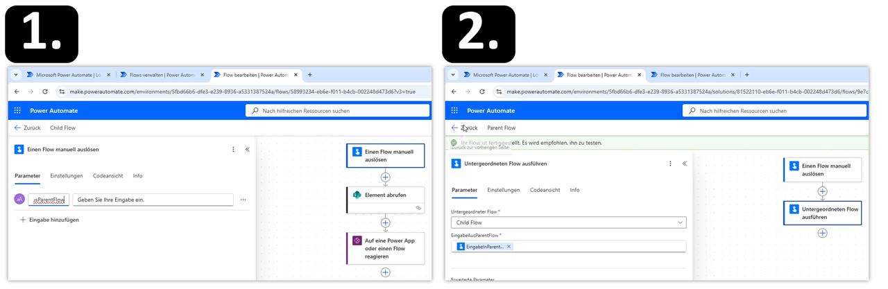The height and width of the screenshot is (289, 888).
Task: Open the app launcher grid in screenshot 1
Action: pos(17,110)
